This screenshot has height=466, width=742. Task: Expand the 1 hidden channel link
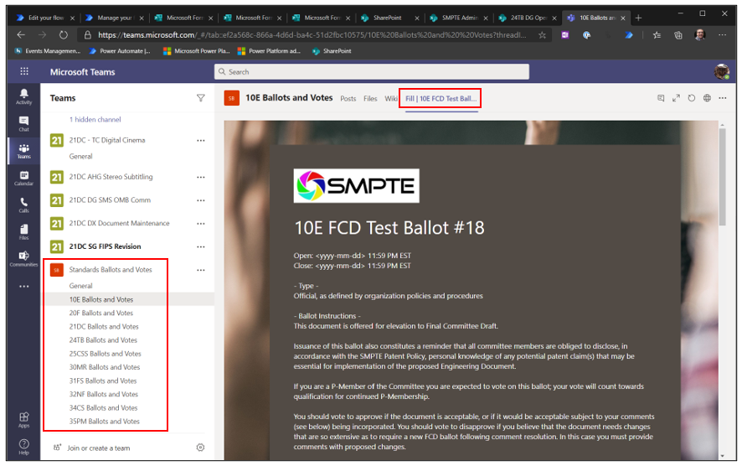(x=95, y=120)
